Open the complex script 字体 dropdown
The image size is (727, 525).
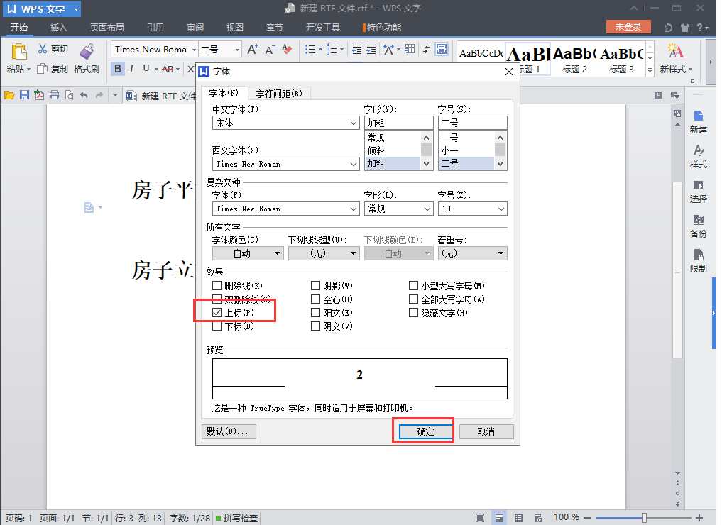tap(285, 209)
